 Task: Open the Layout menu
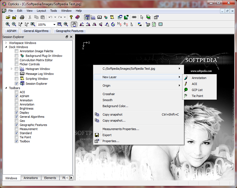tap(41, 11)
